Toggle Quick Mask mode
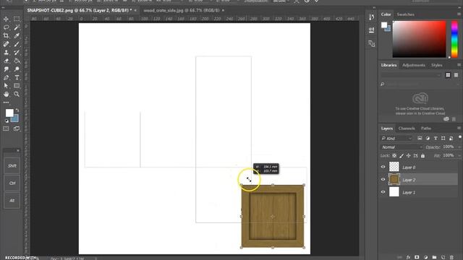The width and height of the screenshot is (463, 260). [x=6, y=129]
